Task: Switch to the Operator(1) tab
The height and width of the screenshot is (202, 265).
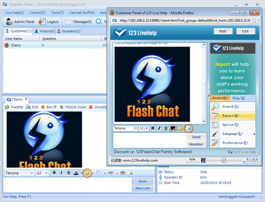Action: coord(69,31)
